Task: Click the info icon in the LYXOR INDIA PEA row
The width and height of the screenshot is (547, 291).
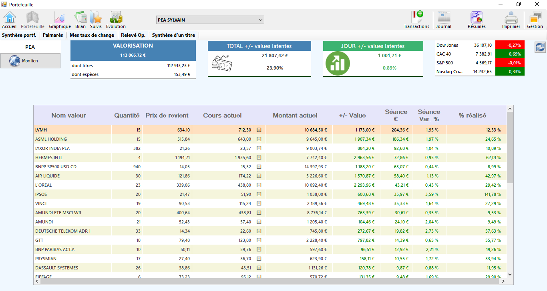Action: (x=259, y=148)
